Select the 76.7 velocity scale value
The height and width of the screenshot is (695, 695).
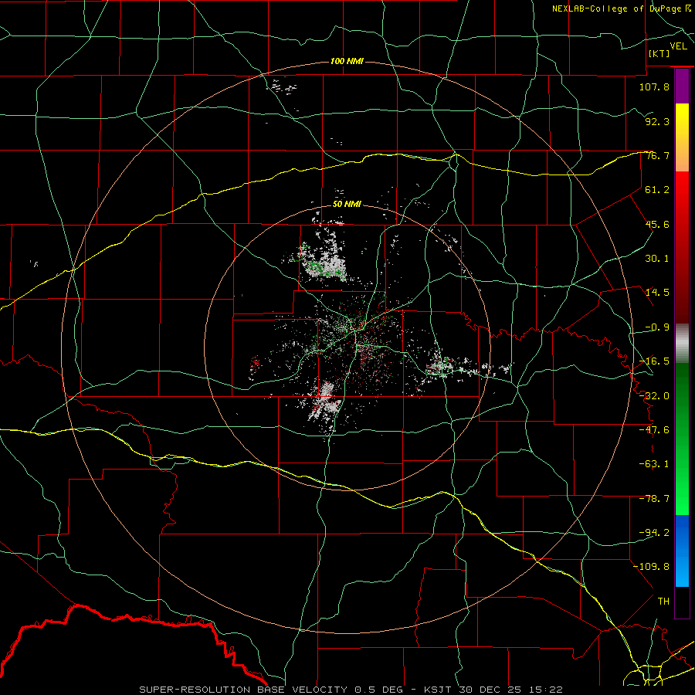point(657,155)
